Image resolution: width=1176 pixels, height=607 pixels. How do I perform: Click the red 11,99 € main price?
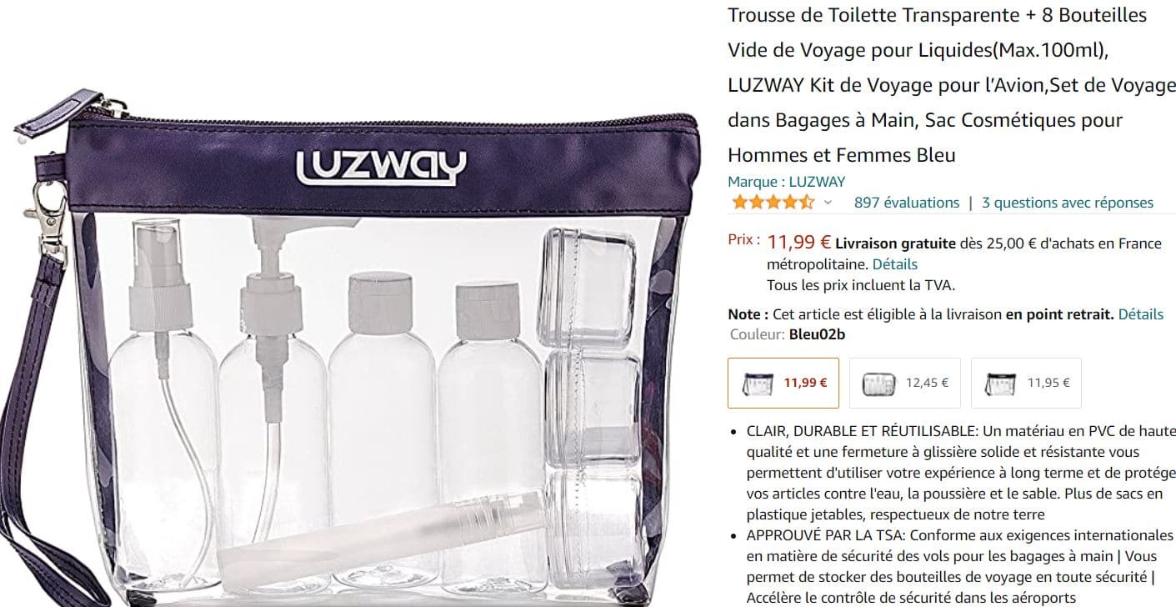799,243
